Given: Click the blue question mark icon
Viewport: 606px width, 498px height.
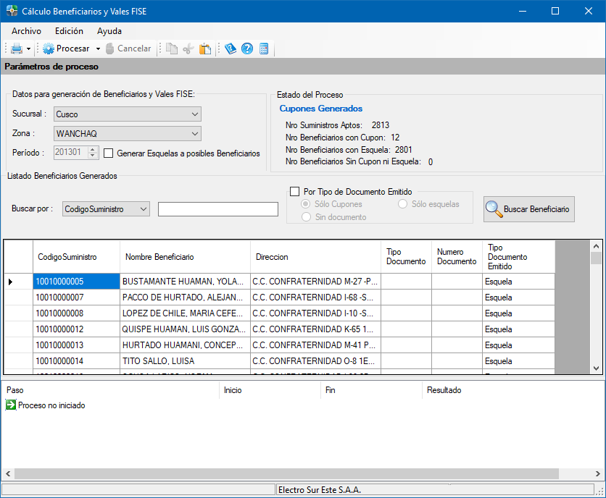Looking at the screenshot, I should (247, 48).
